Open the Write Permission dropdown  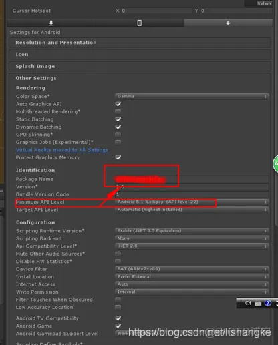coord(192,292)
